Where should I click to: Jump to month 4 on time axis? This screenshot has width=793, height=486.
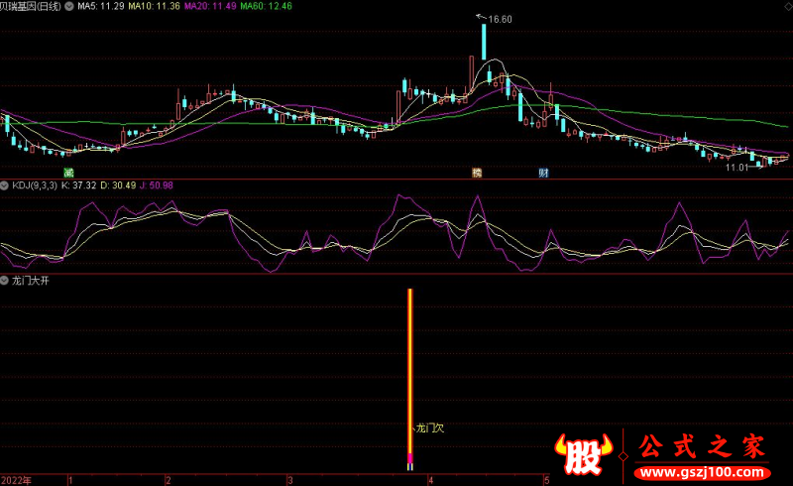click(x=430, y=479)
